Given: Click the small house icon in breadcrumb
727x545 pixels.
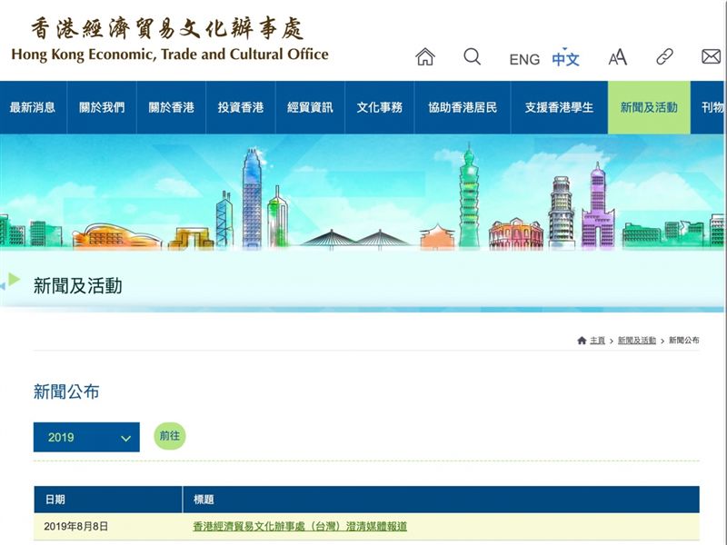Looking at the screenshot, I should (582, 341).
